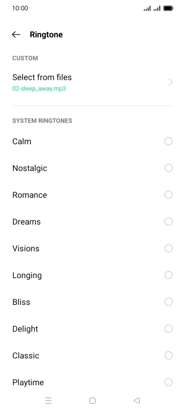Tap the back arrow icon

coord(16,35)
